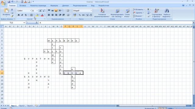The height and width of the screenshot is (109, 195).
Task: Align text to the right
Action: pos(56,15)
